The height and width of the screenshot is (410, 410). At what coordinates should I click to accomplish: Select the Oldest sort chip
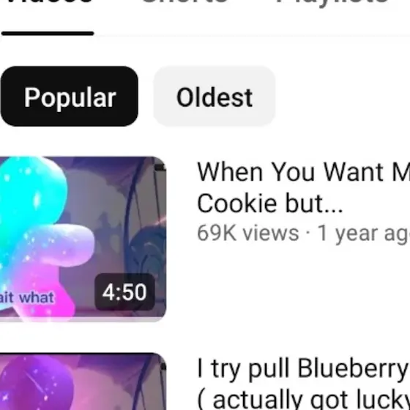coord(214,96)
